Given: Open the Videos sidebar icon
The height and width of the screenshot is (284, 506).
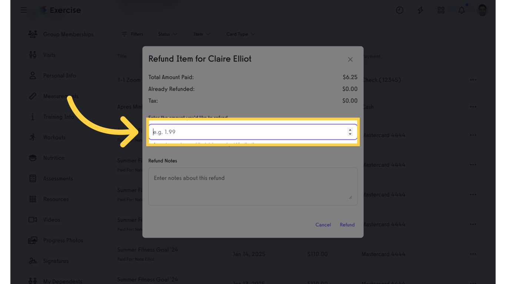Looking at the screenshot, I should (x=33, y=220).
